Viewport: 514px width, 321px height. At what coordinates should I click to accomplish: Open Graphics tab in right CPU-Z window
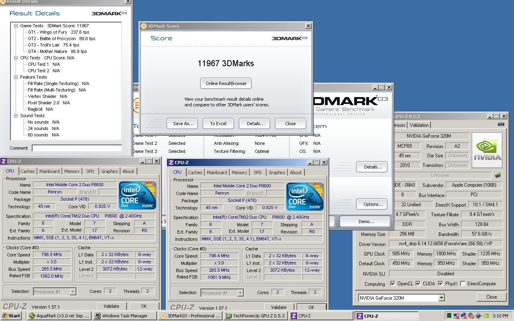point(277,173)
